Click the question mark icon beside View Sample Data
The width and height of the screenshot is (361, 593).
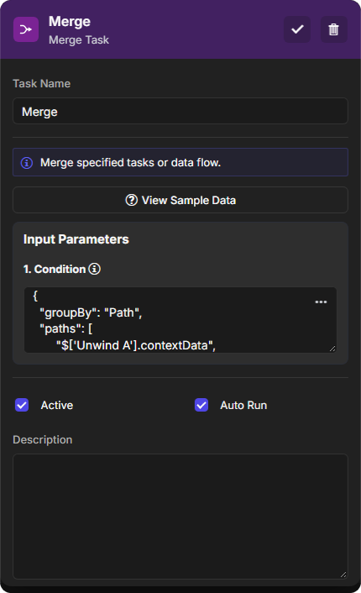131,200
